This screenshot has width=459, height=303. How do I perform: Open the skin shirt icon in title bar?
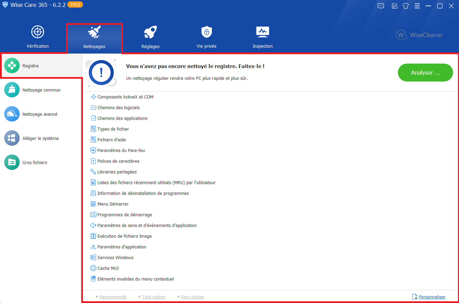406,6
